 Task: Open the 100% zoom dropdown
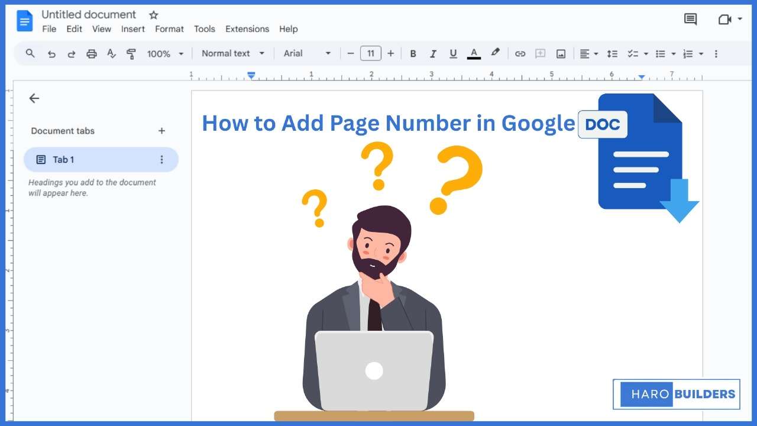click(x=166, y=54)
